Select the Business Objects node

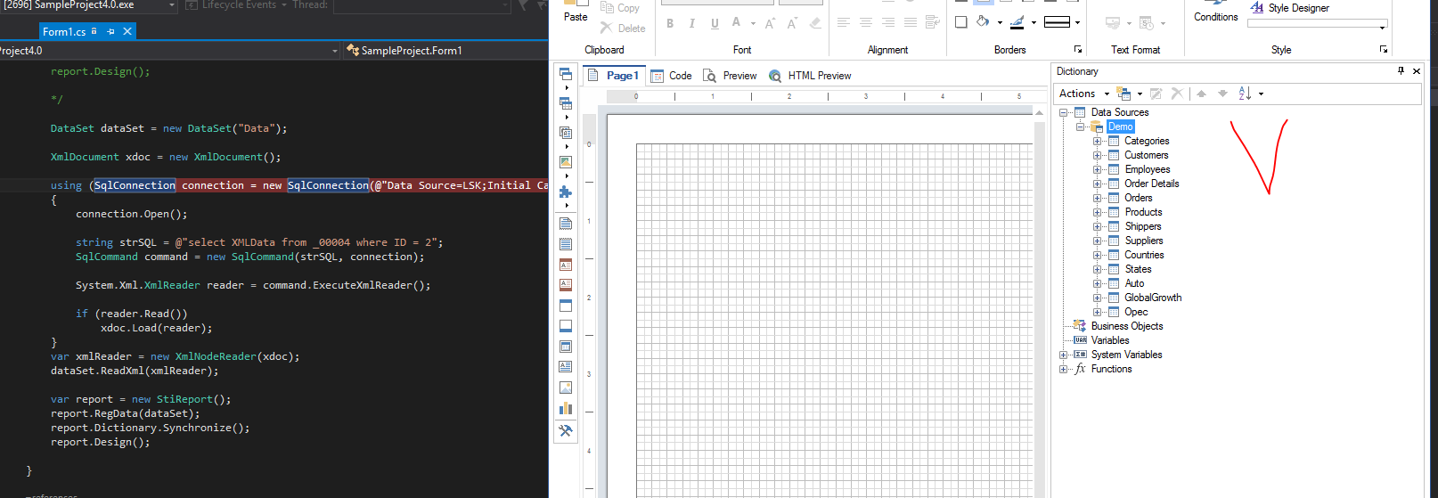click(x=1127, y=326)
